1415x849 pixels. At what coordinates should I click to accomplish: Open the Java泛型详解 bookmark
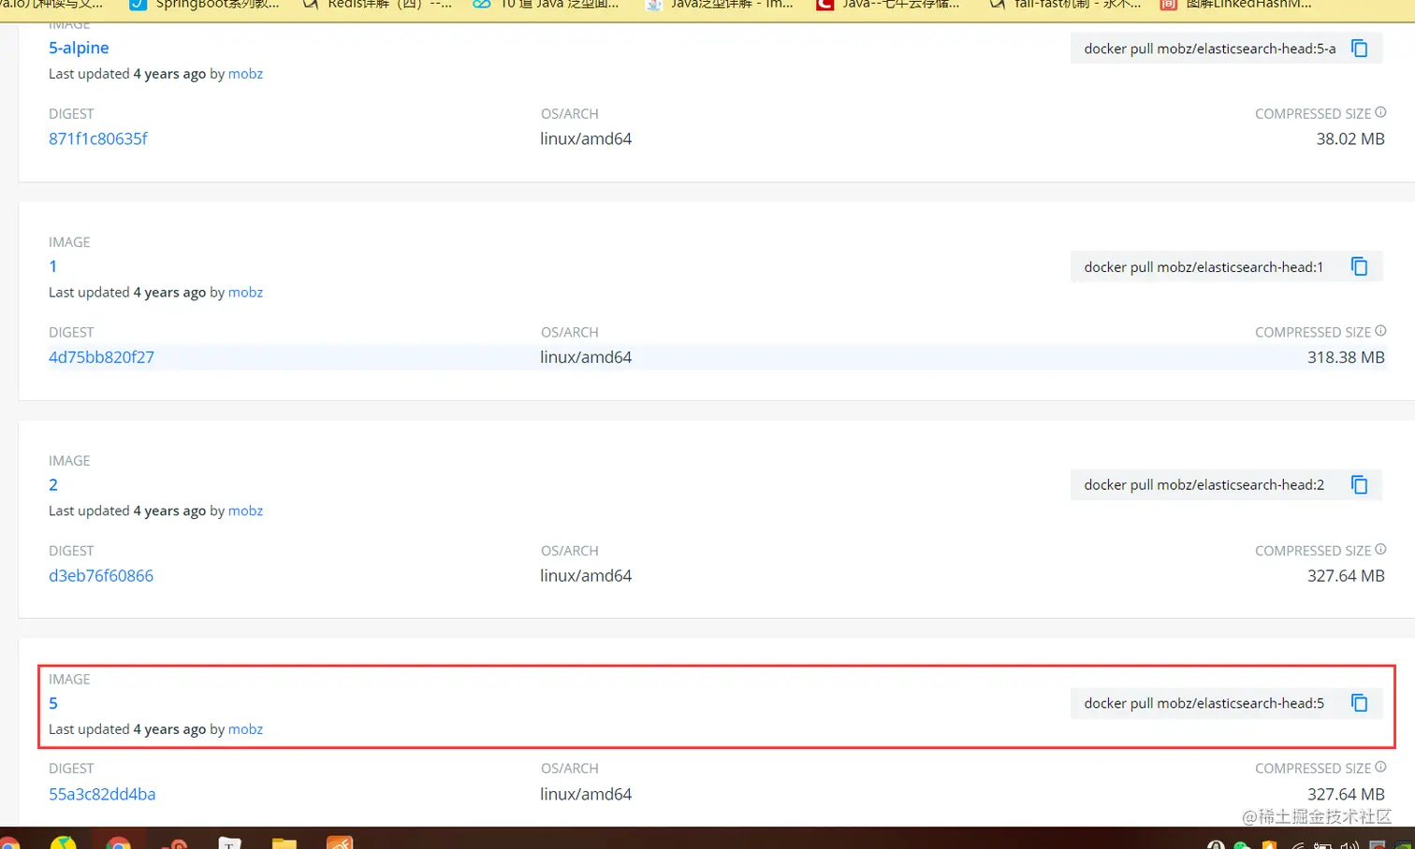(719, 5)
